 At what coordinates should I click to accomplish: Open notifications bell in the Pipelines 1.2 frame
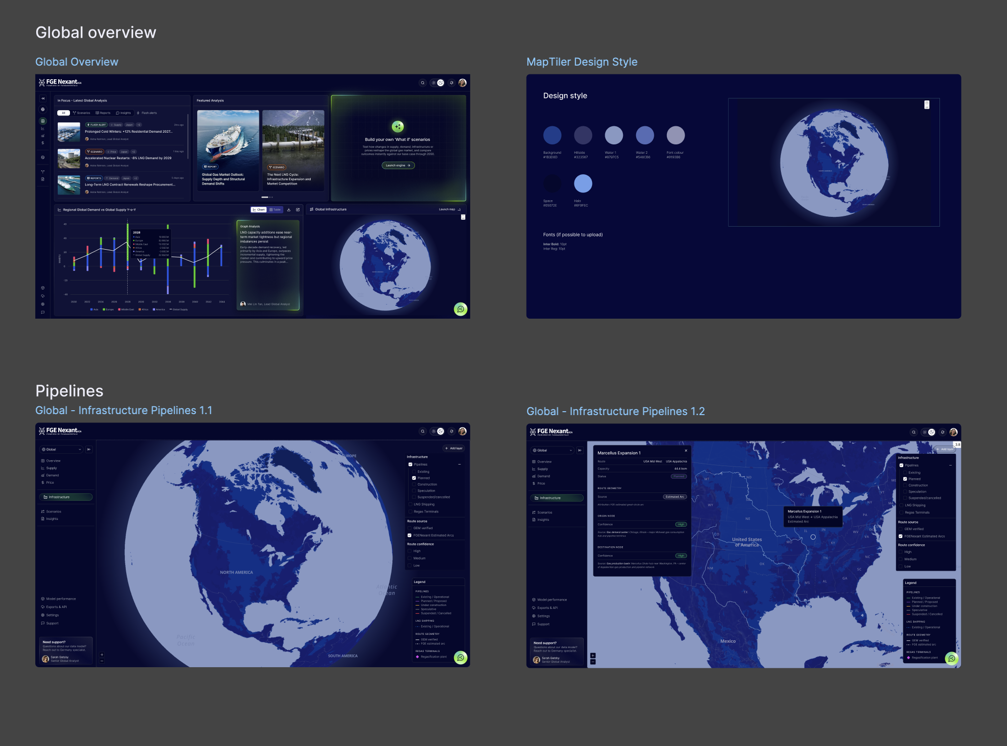[x=943, y=432]
